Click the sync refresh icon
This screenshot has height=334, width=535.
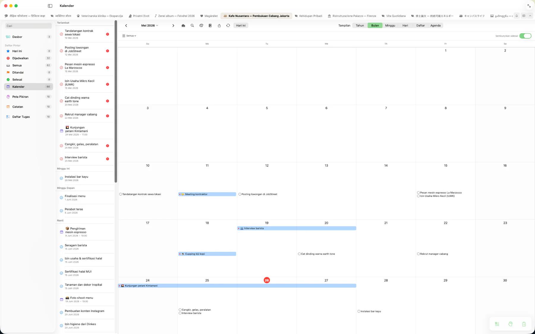point(228,26)
